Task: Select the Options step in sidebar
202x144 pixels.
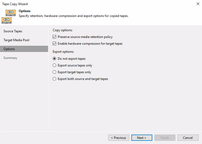Action: click(x=24, y=49)
